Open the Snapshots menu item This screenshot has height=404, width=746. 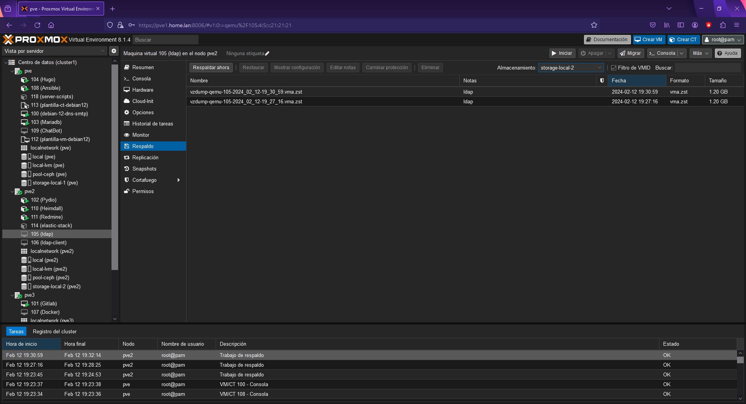pyautogui.click(x=153, y=169)
